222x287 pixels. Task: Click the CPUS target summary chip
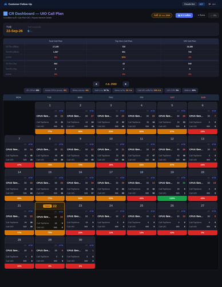[x=33, y=90]
